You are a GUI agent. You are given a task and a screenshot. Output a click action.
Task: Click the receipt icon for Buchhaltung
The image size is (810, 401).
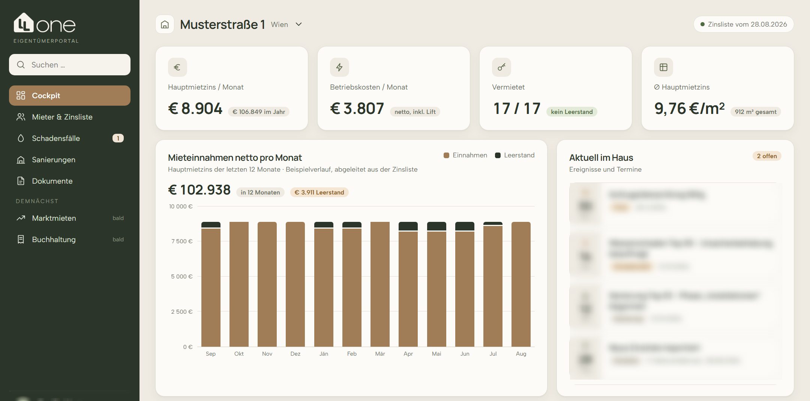(21, 239)
